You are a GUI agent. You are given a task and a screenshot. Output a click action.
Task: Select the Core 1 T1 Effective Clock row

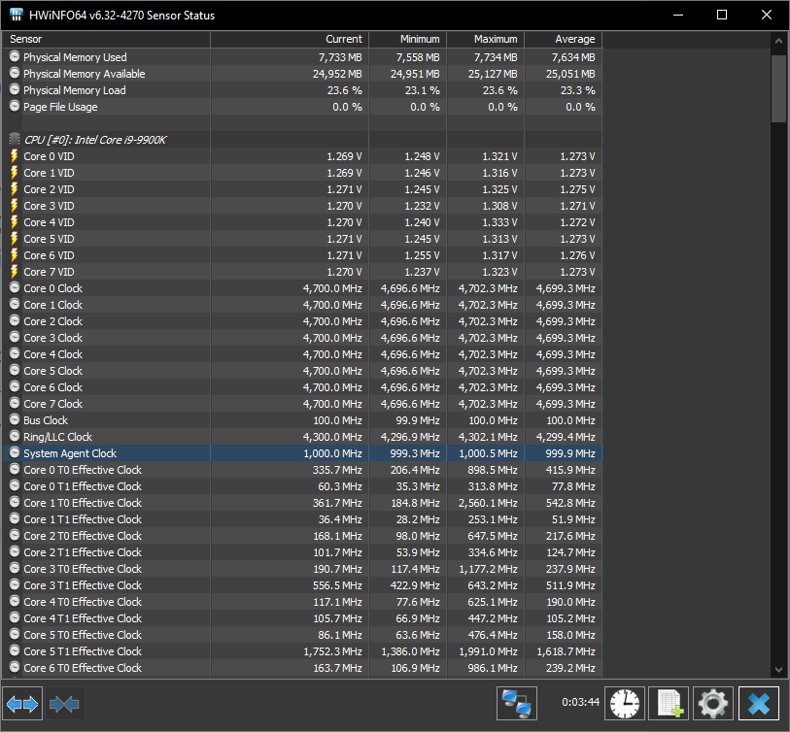(302, 519)
